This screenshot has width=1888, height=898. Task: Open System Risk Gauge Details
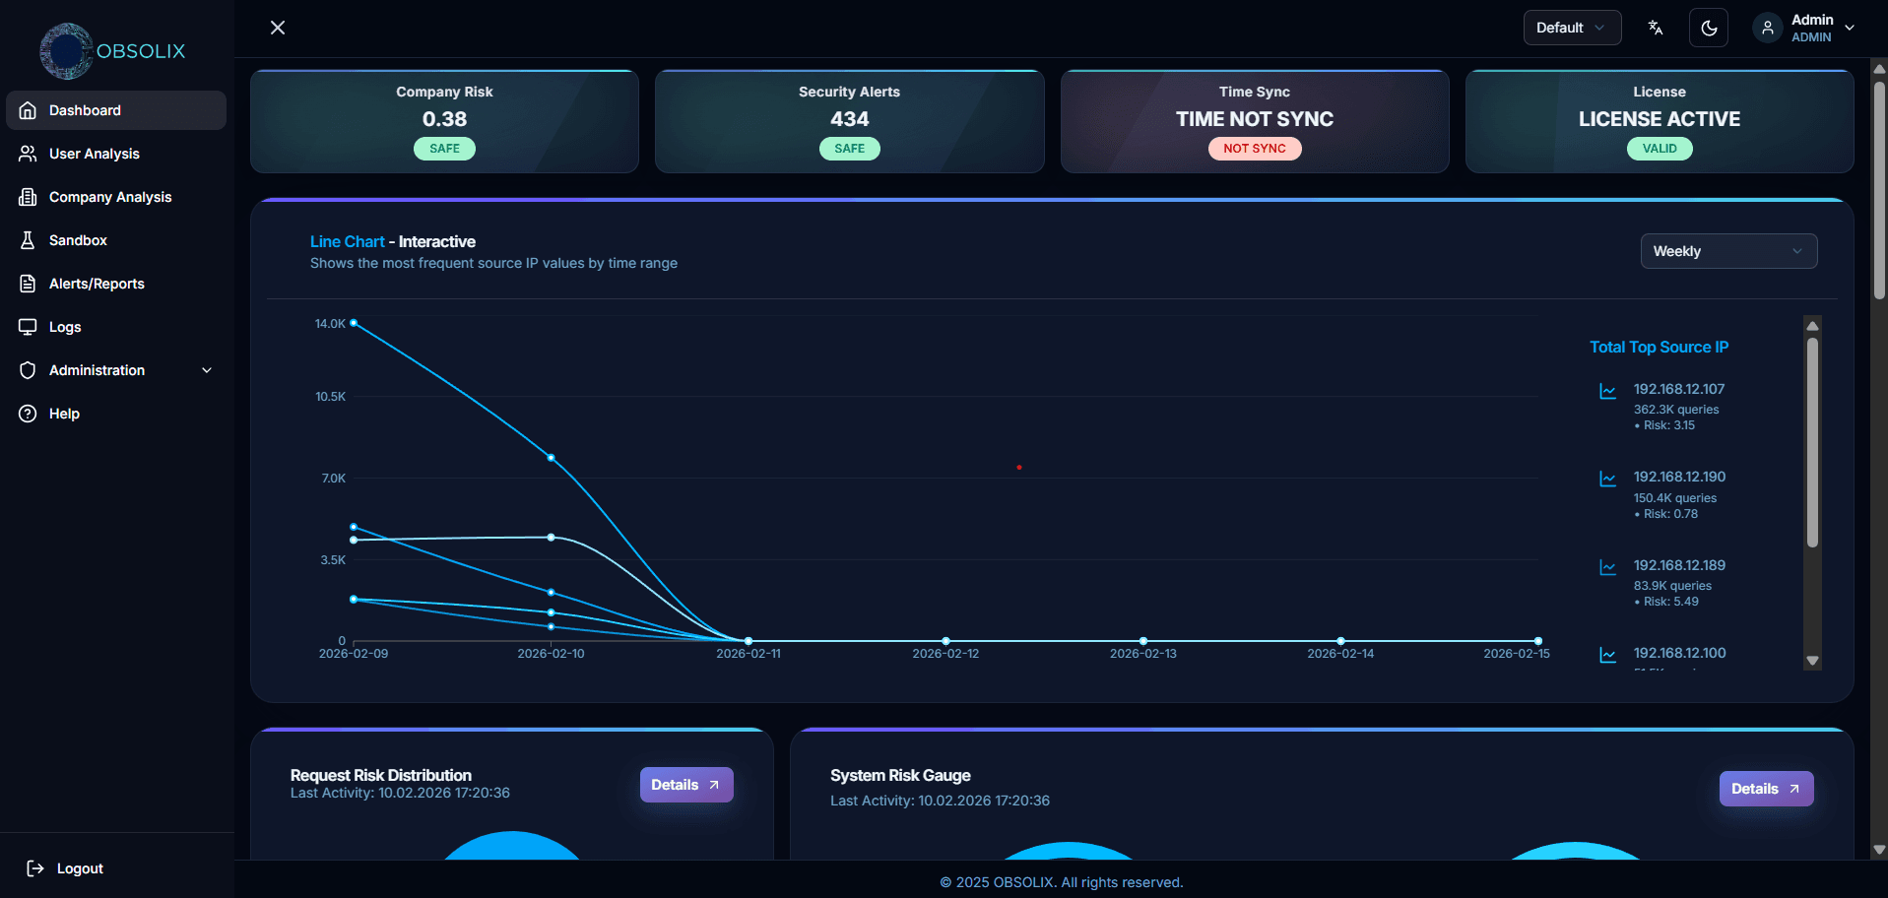coord(1766,789)
